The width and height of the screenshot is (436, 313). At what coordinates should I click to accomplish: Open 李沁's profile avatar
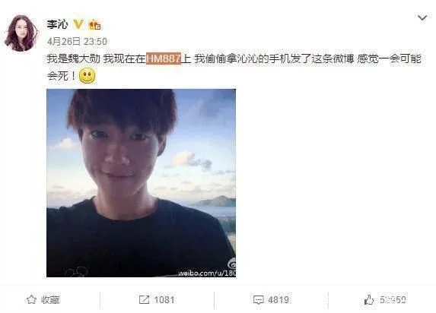tap(21, 33)
